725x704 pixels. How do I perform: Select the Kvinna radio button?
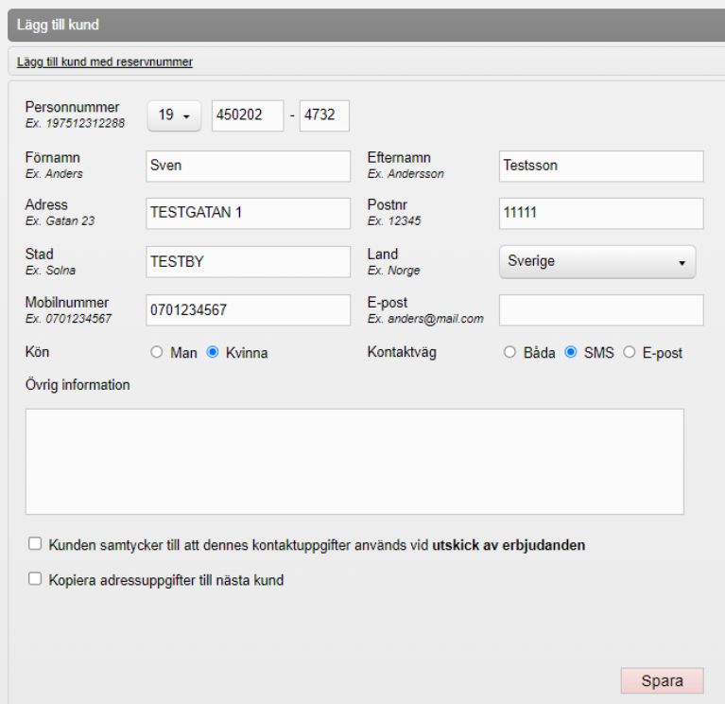pyautogui.click(x=213, y=353)
